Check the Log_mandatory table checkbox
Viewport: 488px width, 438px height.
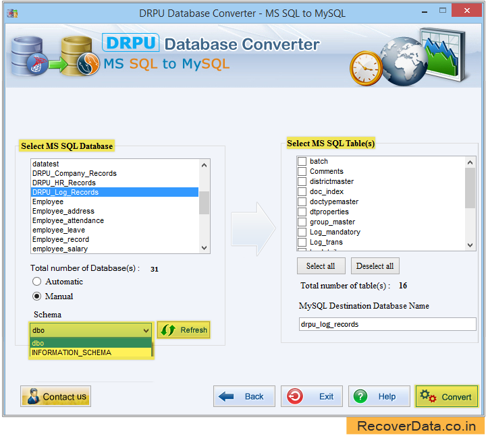[x=302, y=232]
